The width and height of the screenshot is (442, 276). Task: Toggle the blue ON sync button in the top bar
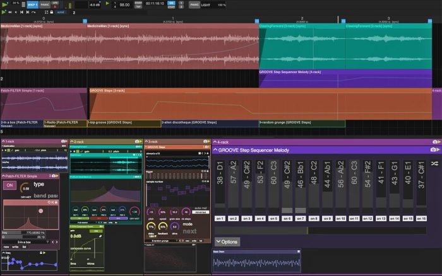[x=171, y=3]
